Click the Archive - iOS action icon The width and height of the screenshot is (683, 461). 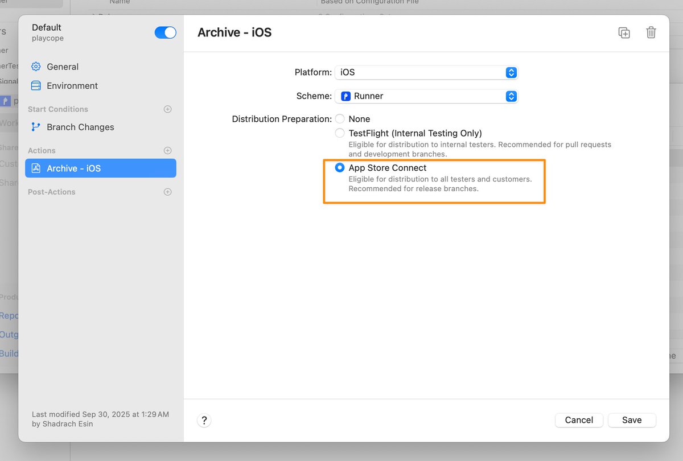(x=36, y=168)
